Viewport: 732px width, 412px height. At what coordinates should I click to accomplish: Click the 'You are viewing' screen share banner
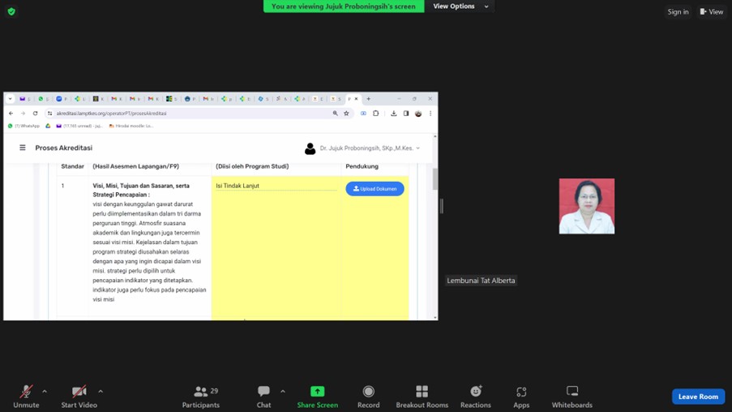344,6
